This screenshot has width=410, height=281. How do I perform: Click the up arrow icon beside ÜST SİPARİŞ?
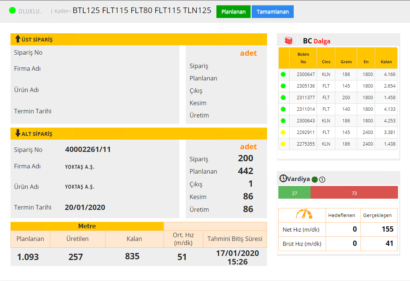(18, 39)
